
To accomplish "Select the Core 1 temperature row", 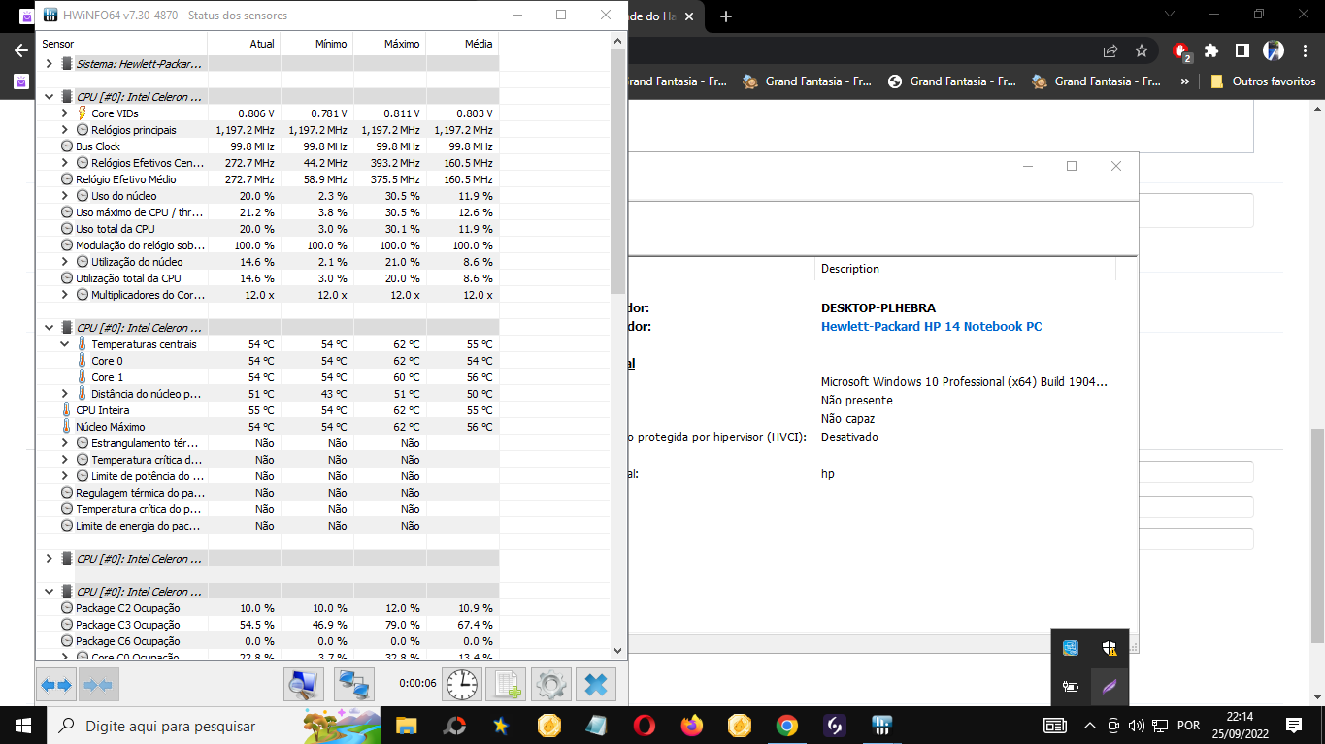I will point(267,377).
